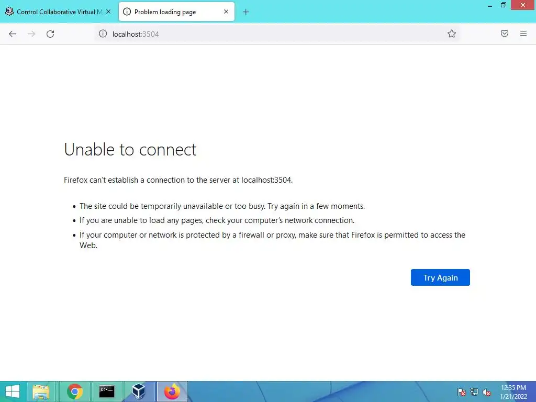Open VirtualBox from taskbar
Viewport: 536px width, 402px height.
(139, 392)
